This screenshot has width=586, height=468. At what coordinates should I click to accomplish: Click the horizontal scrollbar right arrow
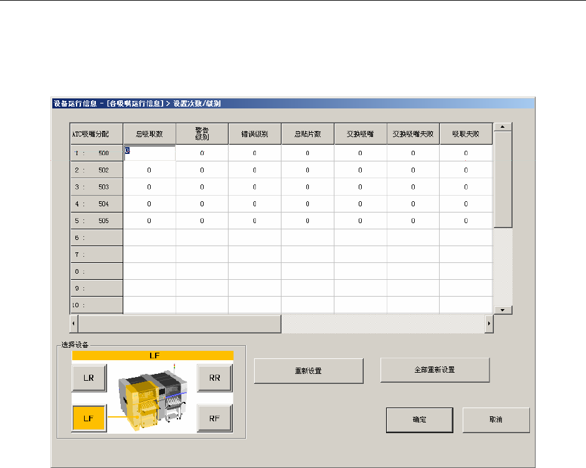[x=489, y=323]
